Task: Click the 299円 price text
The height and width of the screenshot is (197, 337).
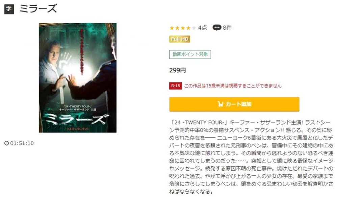Action: (178, 70)
